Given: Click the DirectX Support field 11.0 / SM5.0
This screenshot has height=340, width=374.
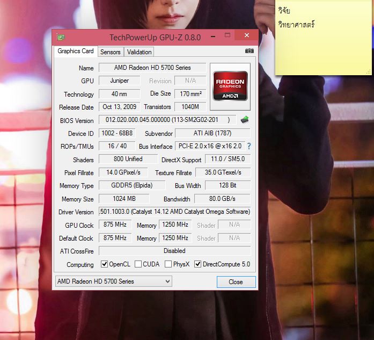Looking at the screenshot, I should coord(228,159).
